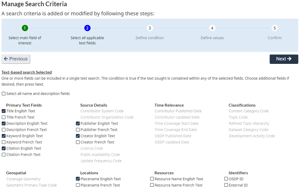Enable Title French Text

point(3,117)
